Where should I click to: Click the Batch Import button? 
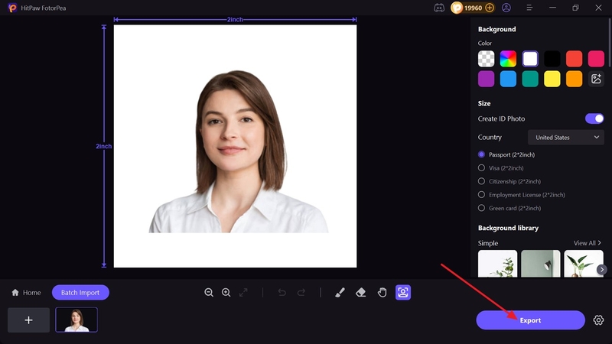(80, 293)
